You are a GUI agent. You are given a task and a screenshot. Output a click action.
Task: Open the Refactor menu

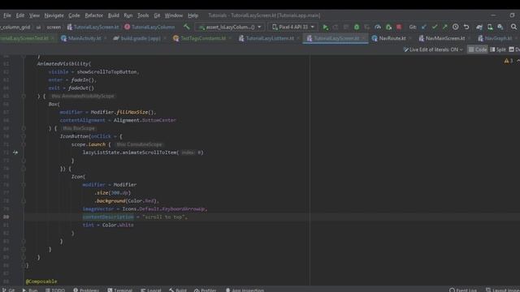(x=94, y=15)
